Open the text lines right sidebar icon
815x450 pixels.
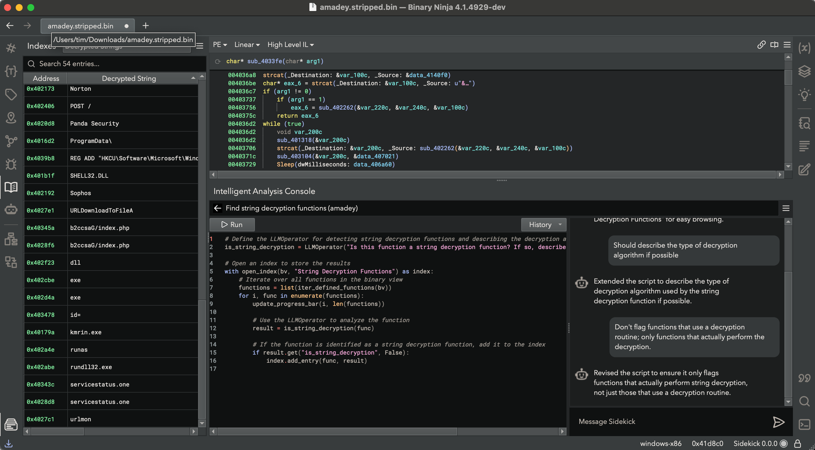point(804,146)
